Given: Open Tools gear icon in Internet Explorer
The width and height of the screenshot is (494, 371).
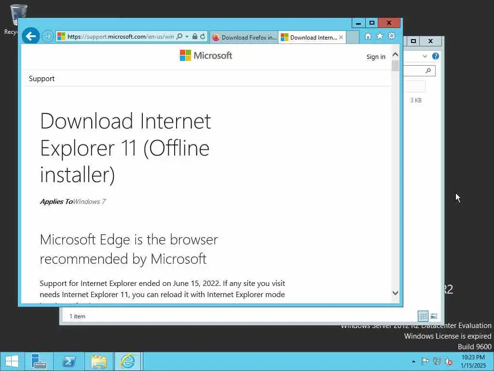Looking at the screenshot, I should coord(392,36).
